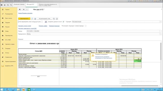
Task: Open the Периодичность dropdown arrow
Action: pos(161,34)
